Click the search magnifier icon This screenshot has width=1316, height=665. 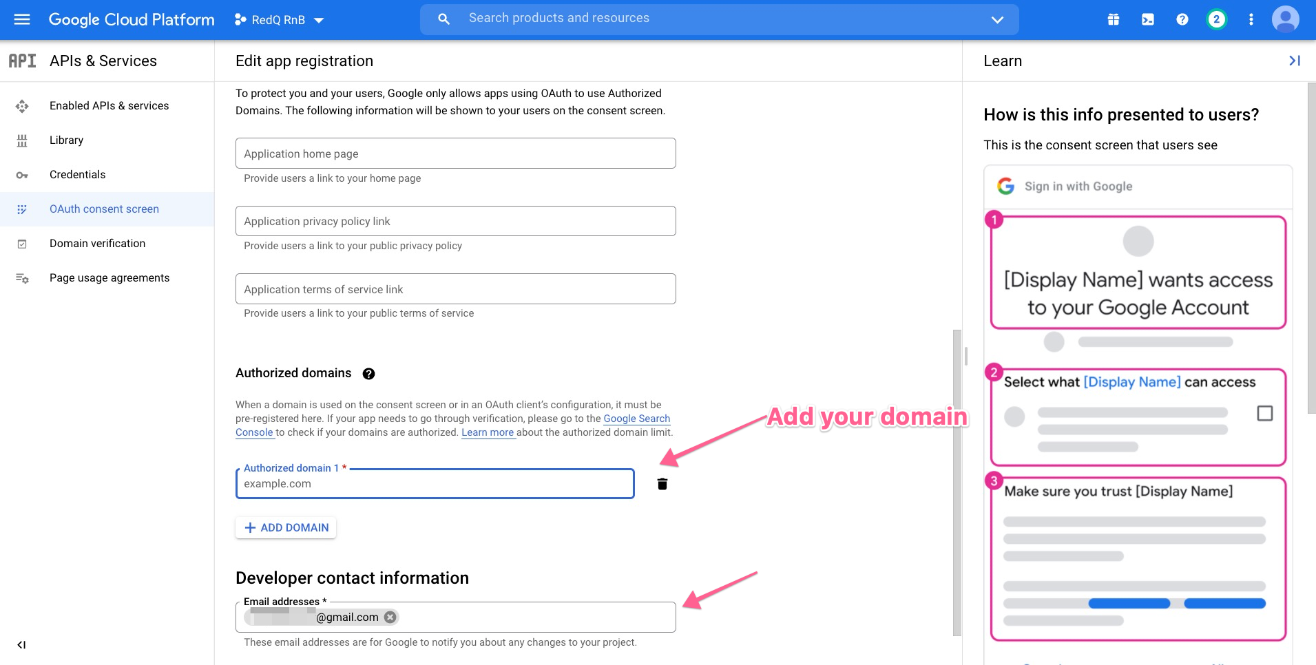point(444,19)
